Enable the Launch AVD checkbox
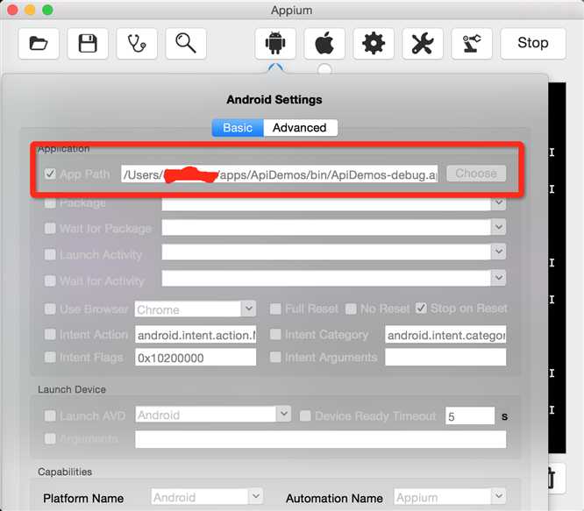Screen dimensions: 584x511 [x=50, y=415]
